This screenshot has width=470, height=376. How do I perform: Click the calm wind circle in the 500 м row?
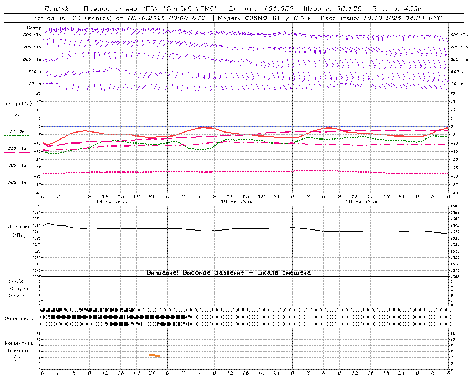126,71
